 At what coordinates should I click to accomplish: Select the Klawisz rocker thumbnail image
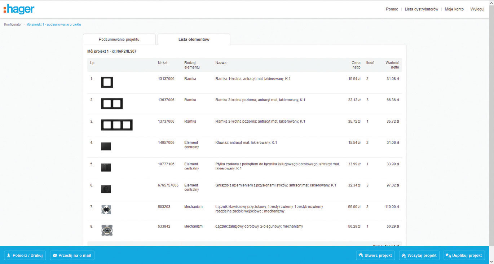click(x=106, y=146)
